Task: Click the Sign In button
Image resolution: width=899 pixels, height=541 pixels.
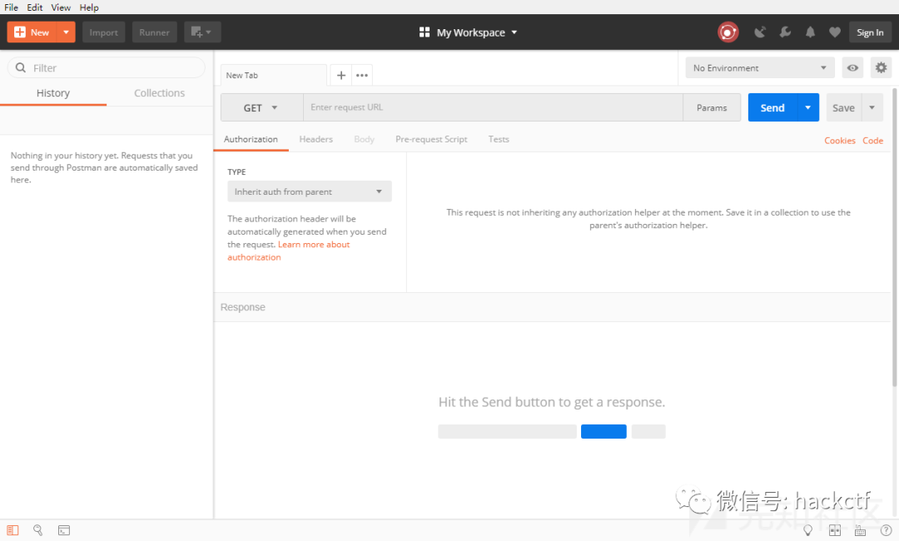Action: pos(870,32)
